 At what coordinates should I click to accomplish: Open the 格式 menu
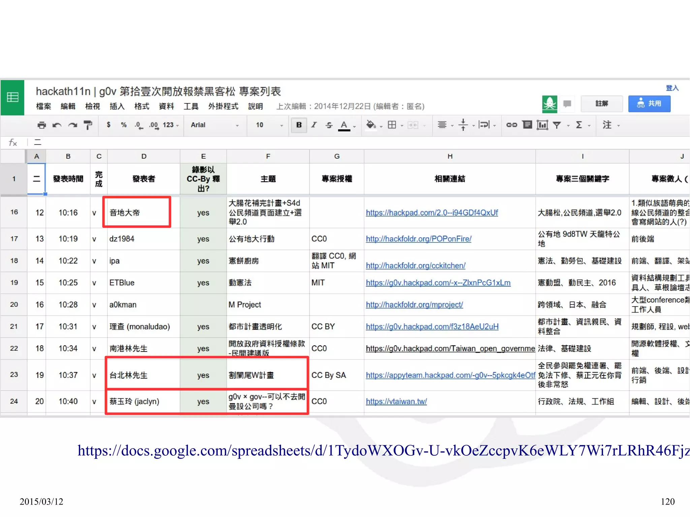142,106
